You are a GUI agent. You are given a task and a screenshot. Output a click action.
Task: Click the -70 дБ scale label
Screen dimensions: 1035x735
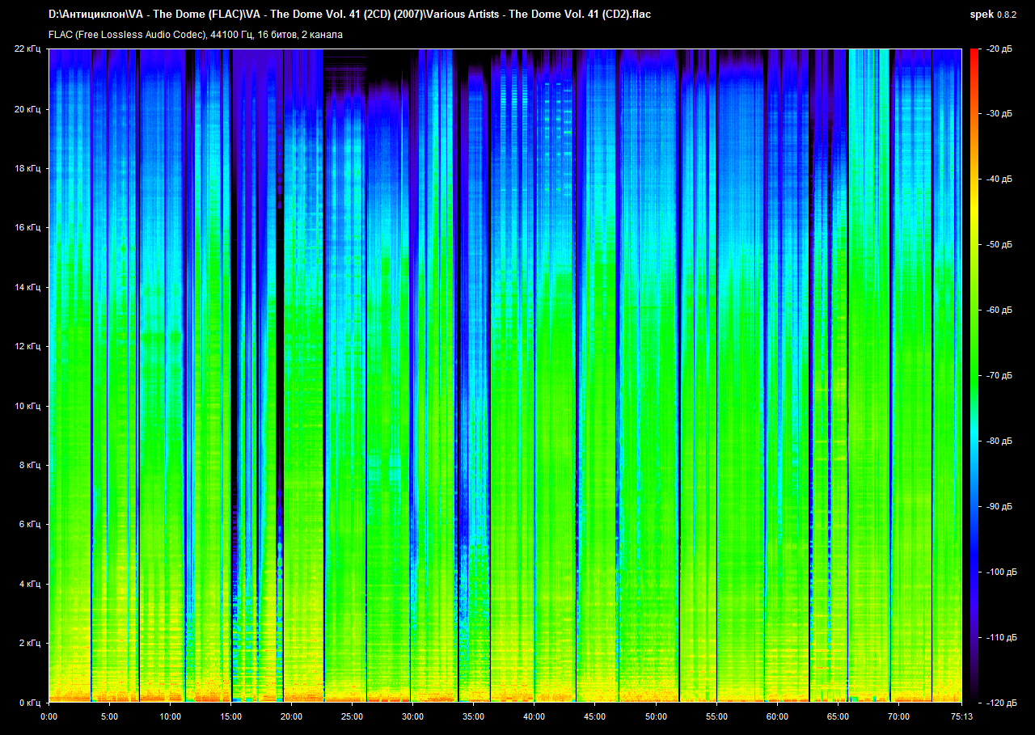(x=999, y=376)
